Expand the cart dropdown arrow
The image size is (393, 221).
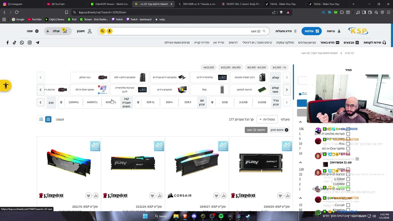(x=48, y=31)
